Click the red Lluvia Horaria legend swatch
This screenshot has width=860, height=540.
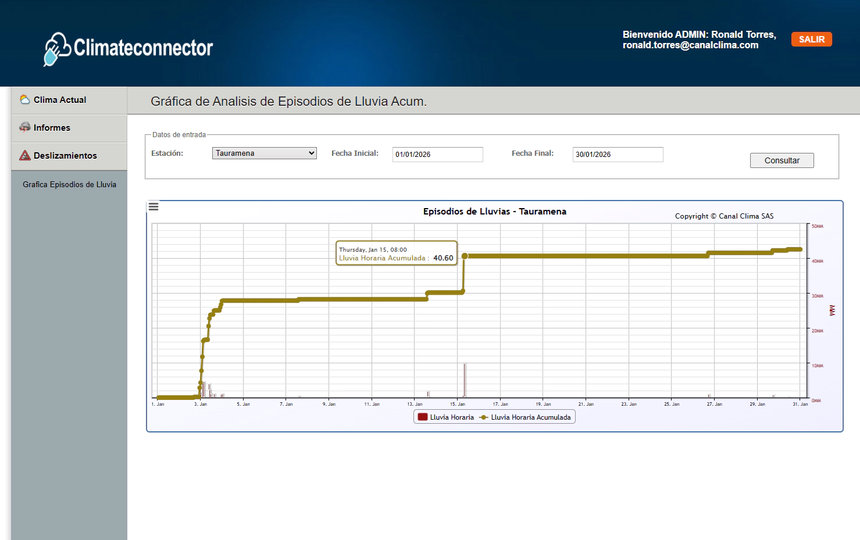click(423, 417)
